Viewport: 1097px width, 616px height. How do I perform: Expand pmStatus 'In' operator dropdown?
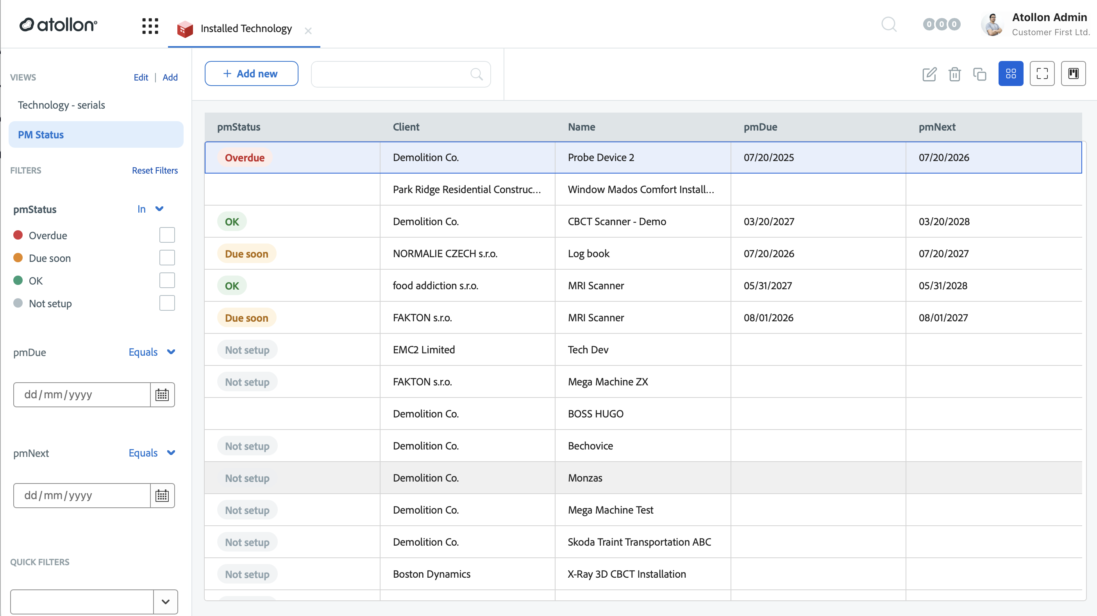[x=150, y=209]
